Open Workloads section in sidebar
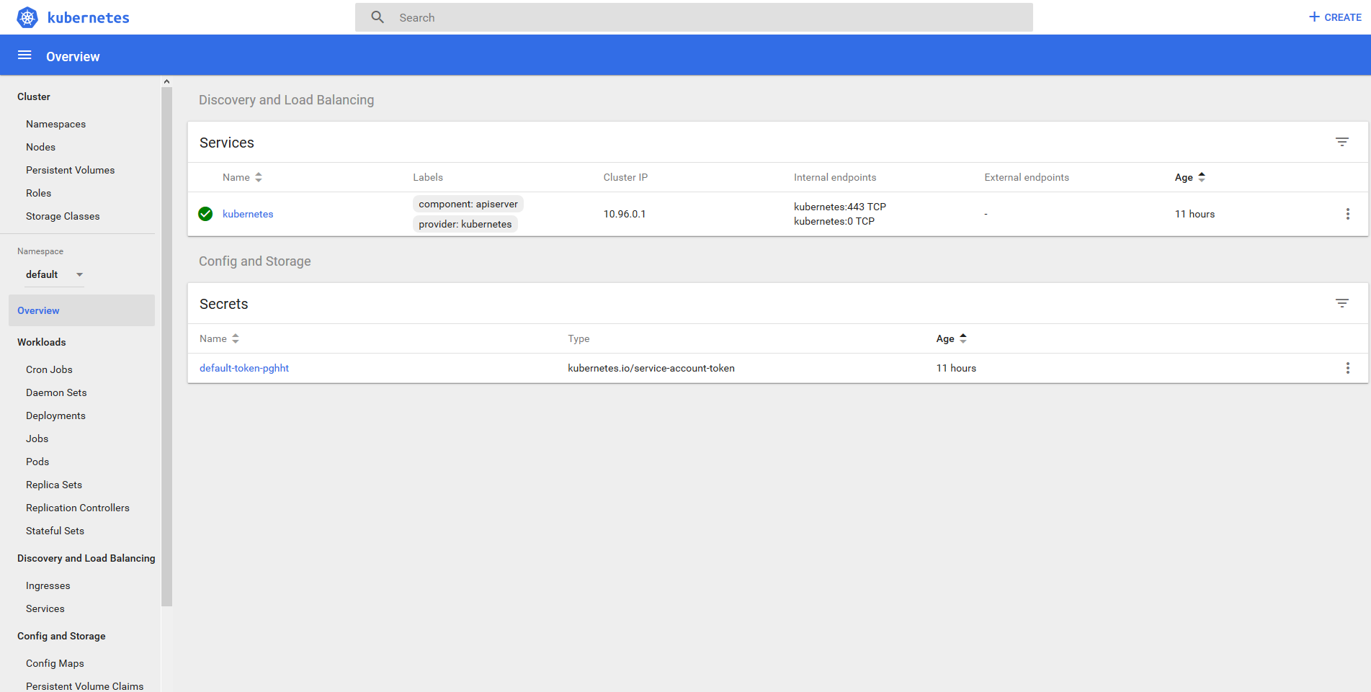1371x692 pixels. pyautogui.click(x=41, y=342)
